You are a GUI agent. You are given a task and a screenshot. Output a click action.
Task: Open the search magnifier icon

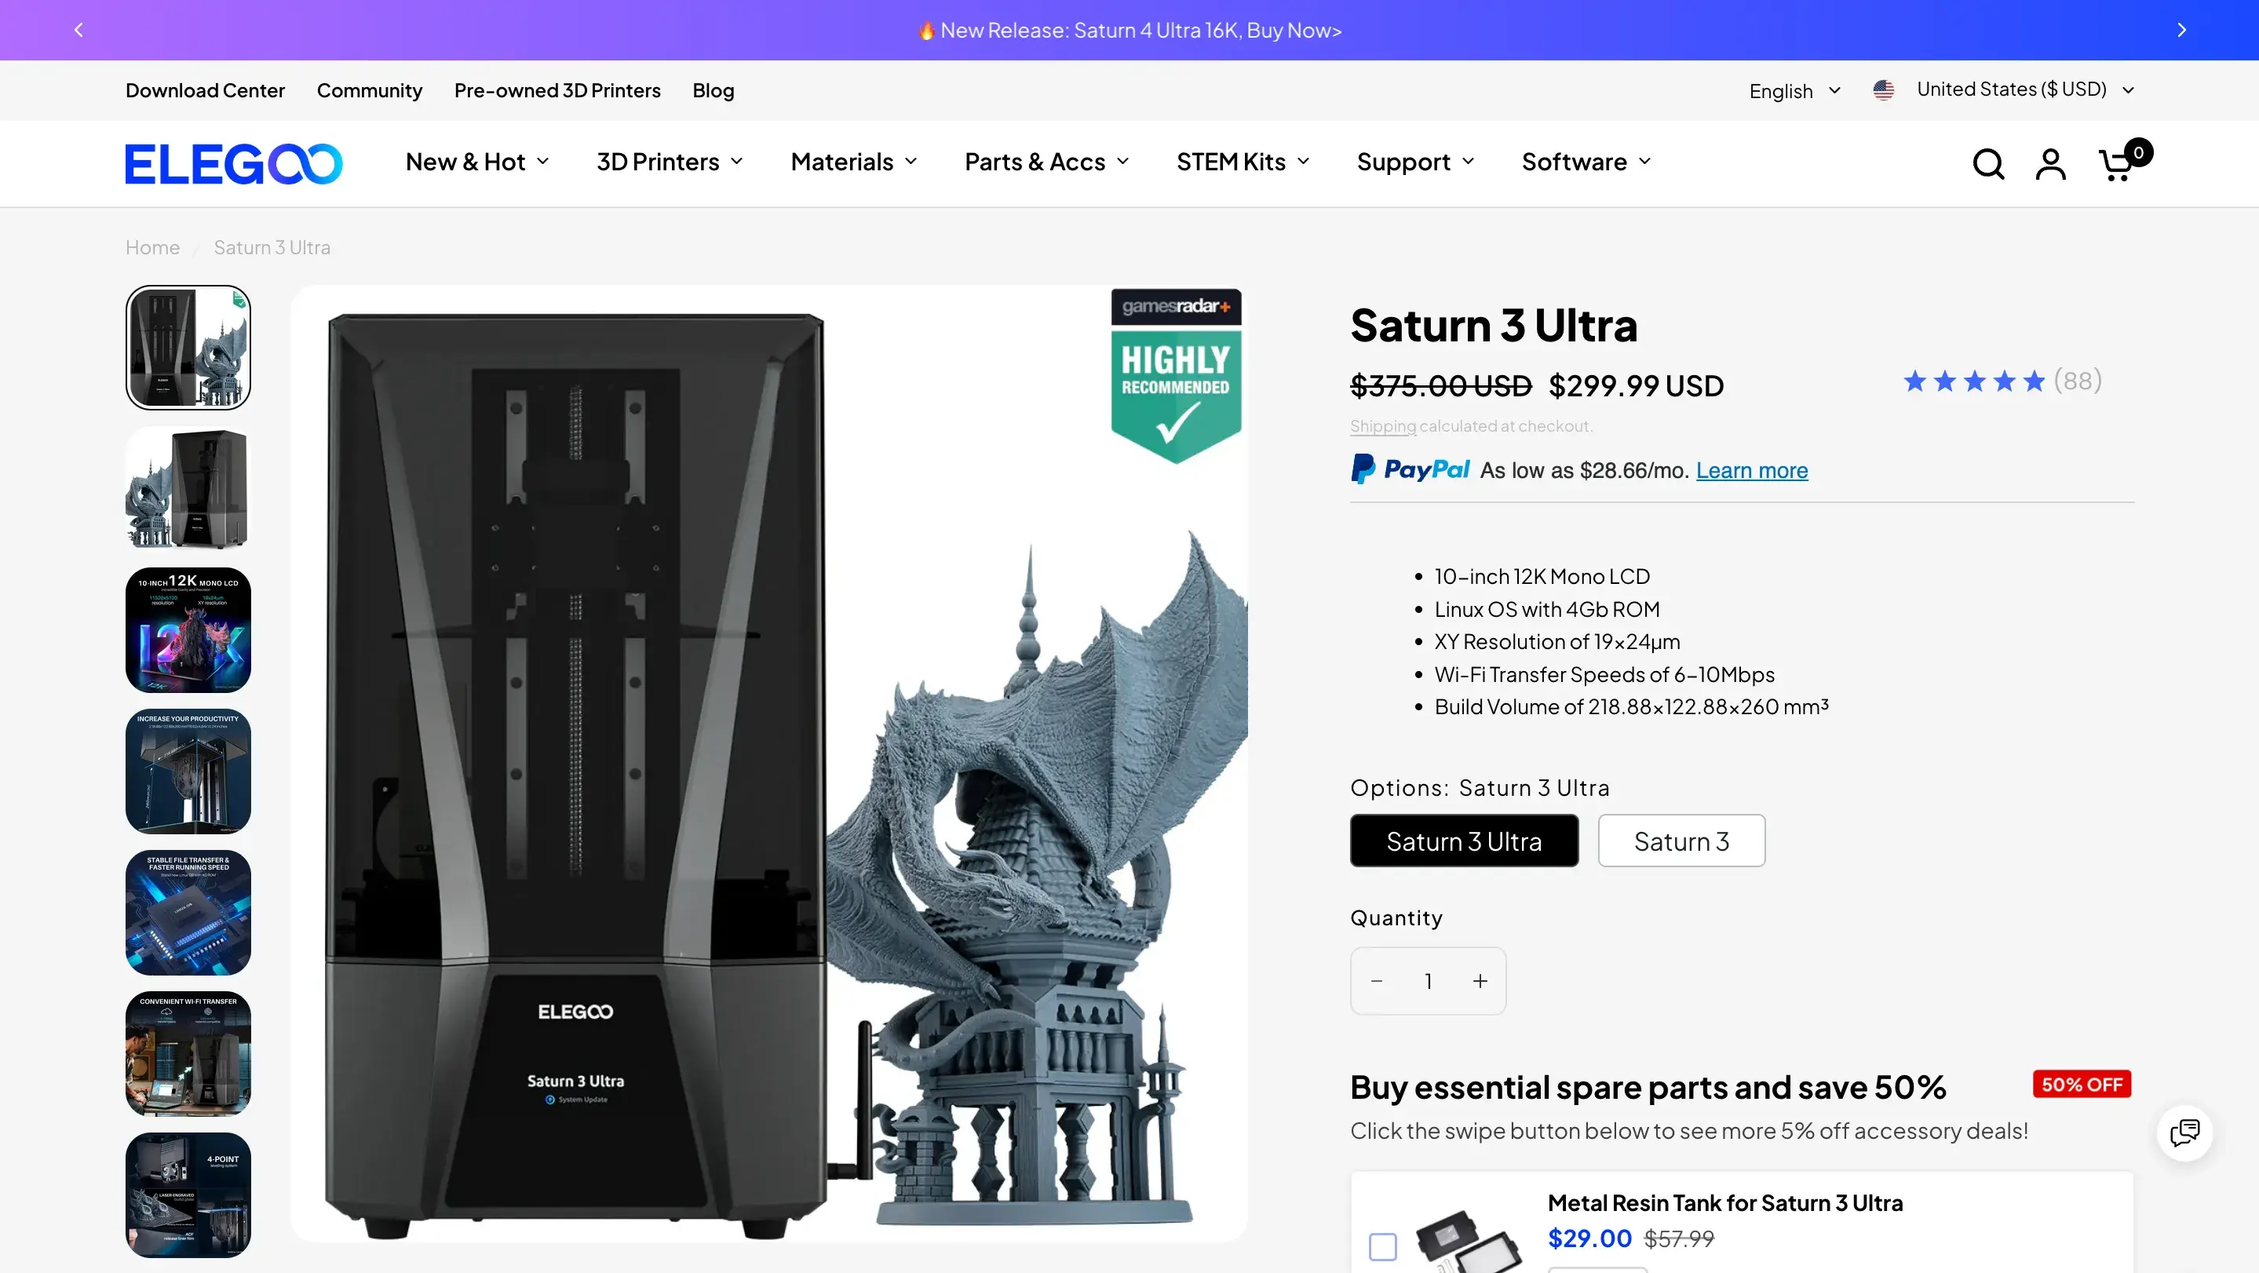pos(1988,164)
